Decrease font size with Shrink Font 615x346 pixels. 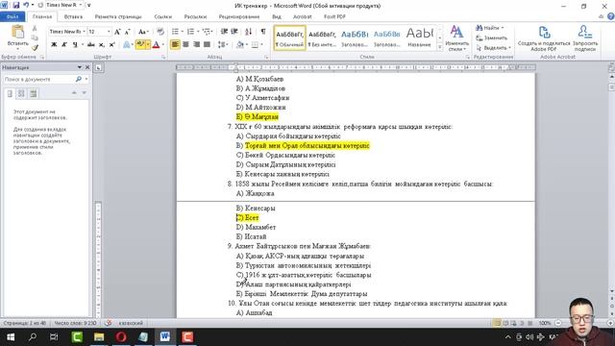[127, 32]
